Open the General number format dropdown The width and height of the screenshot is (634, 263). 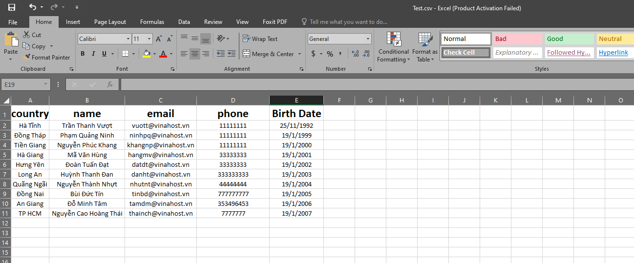(x=368, y=39)
